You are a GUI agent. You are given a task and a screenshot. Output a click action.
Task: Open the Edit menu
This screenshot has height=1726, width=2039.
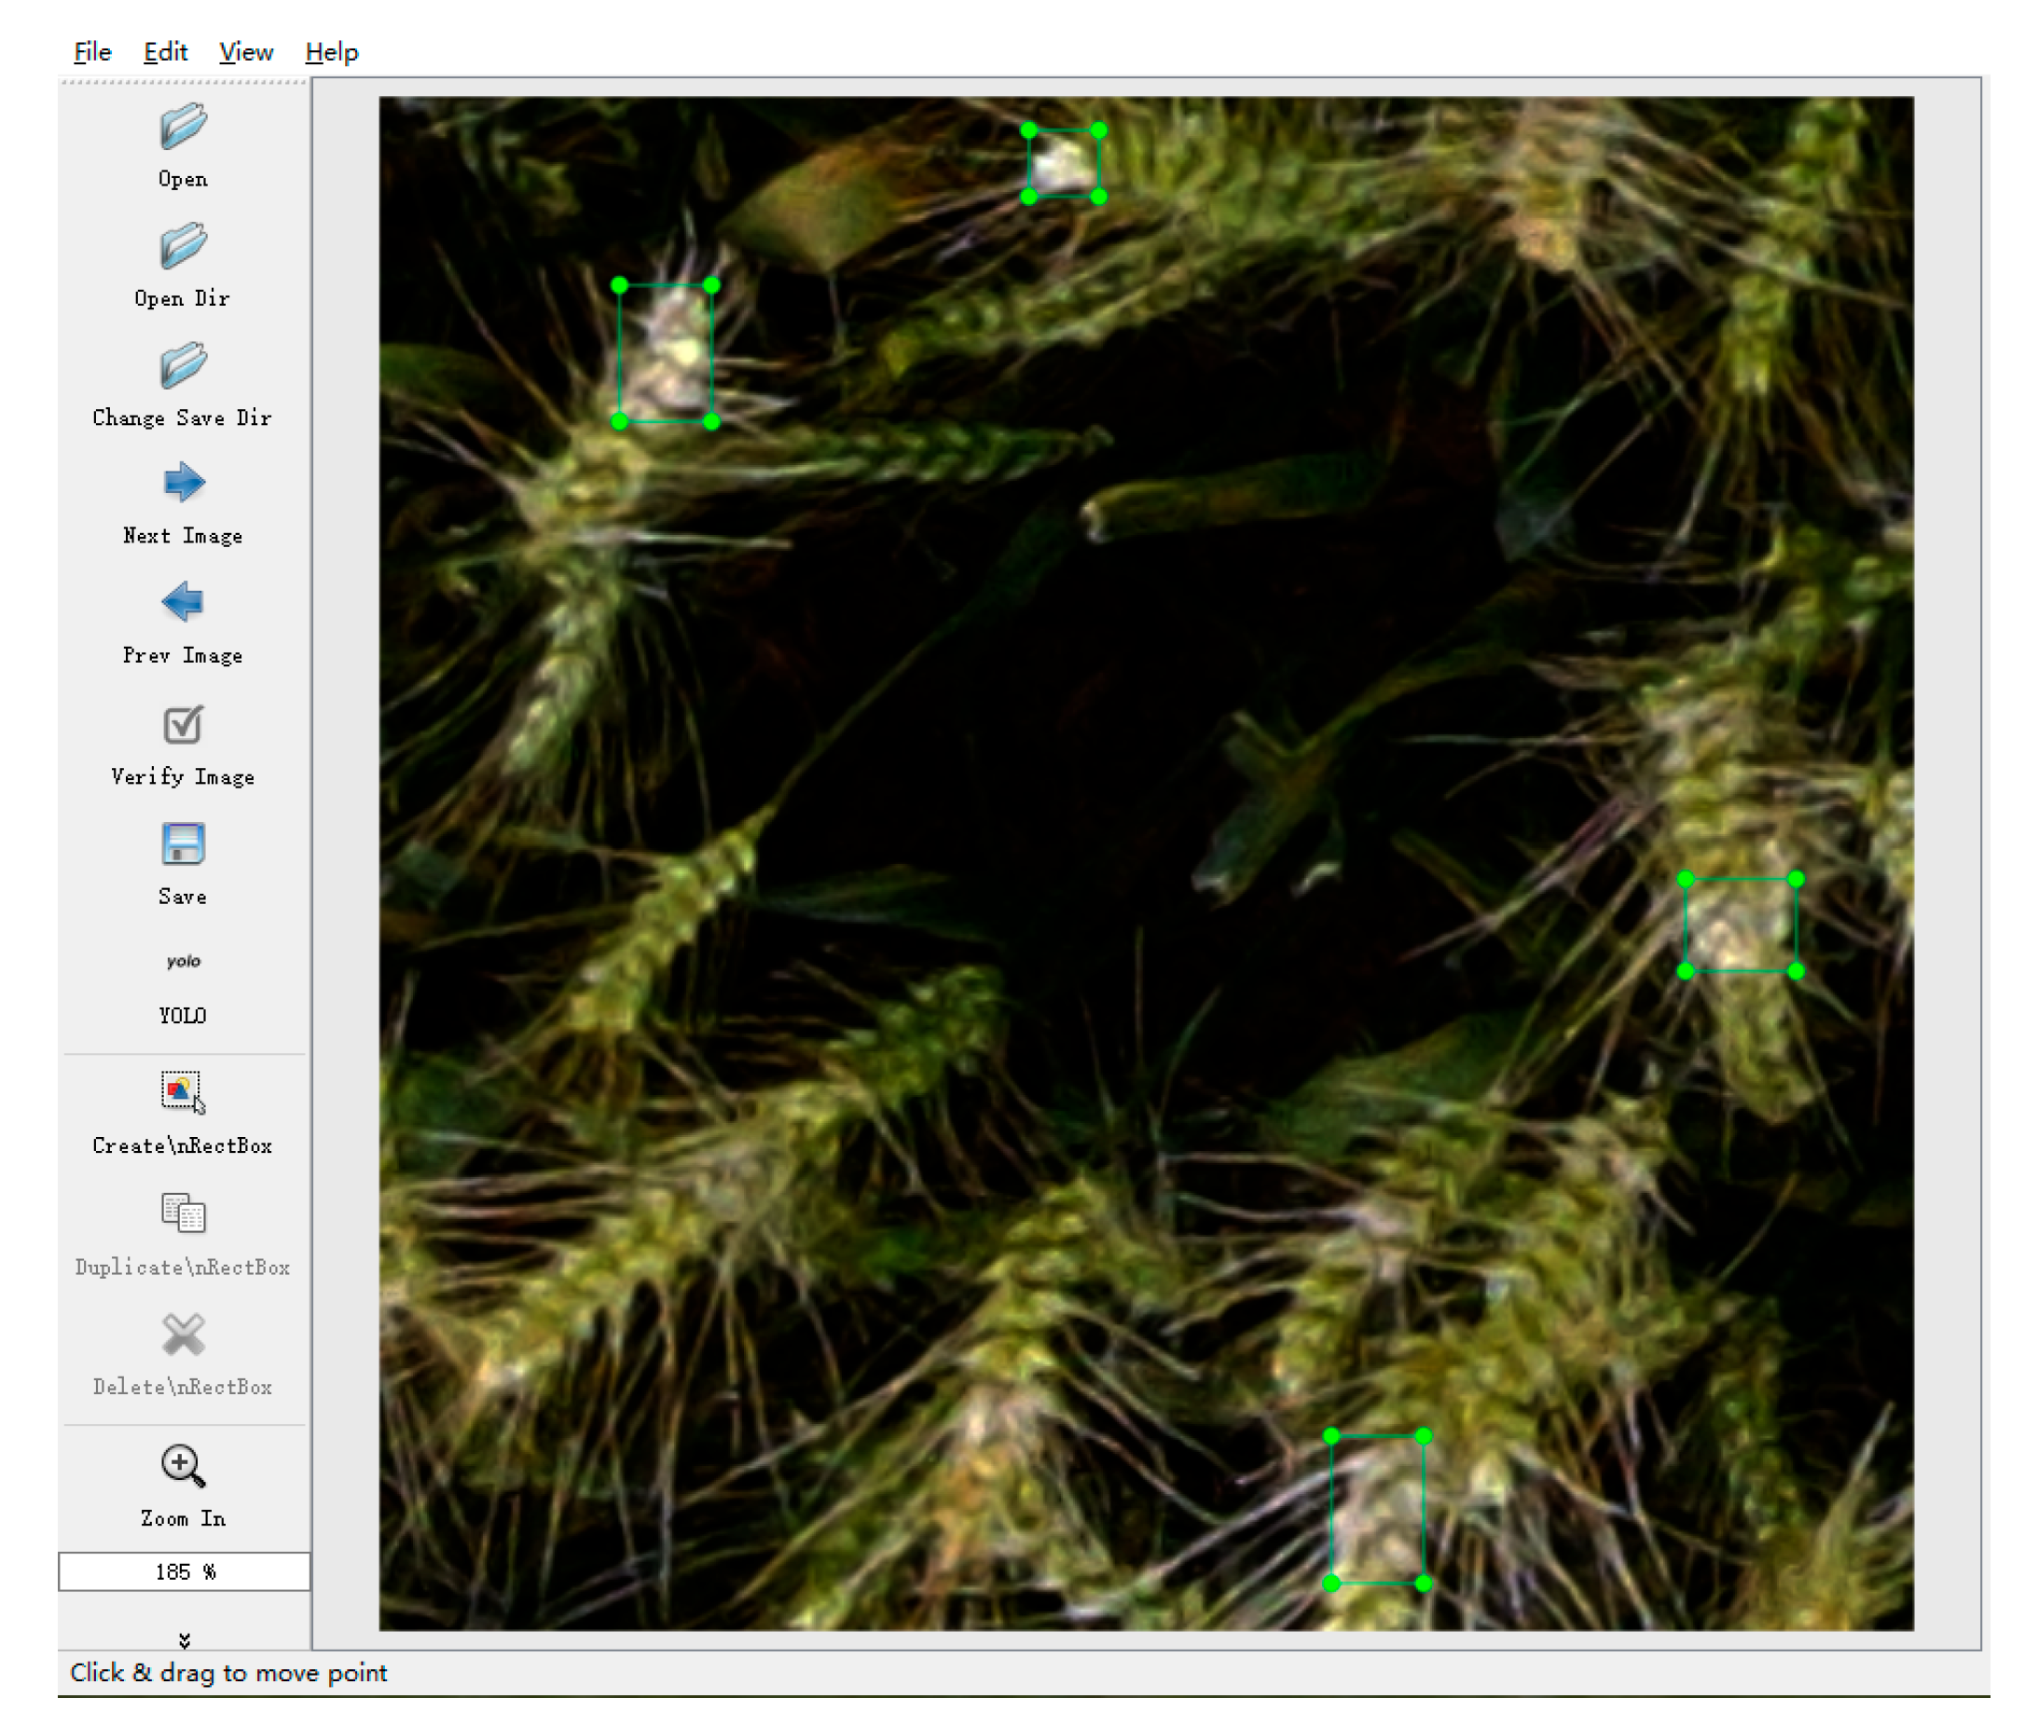[x=165, y=52]
